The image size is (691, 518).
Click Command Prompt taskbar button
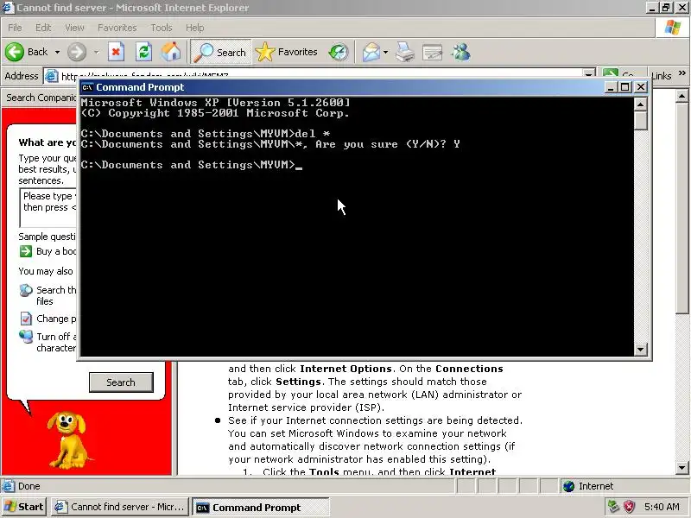[x=260, y=508]
